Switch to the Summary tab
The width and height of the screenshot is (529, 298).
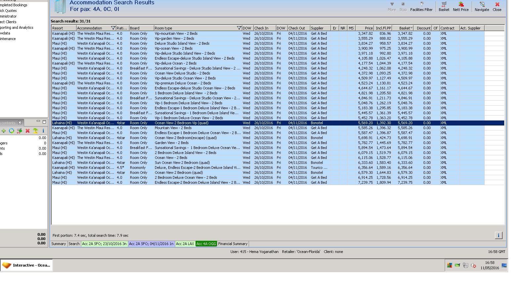click(x=59, y=244)
